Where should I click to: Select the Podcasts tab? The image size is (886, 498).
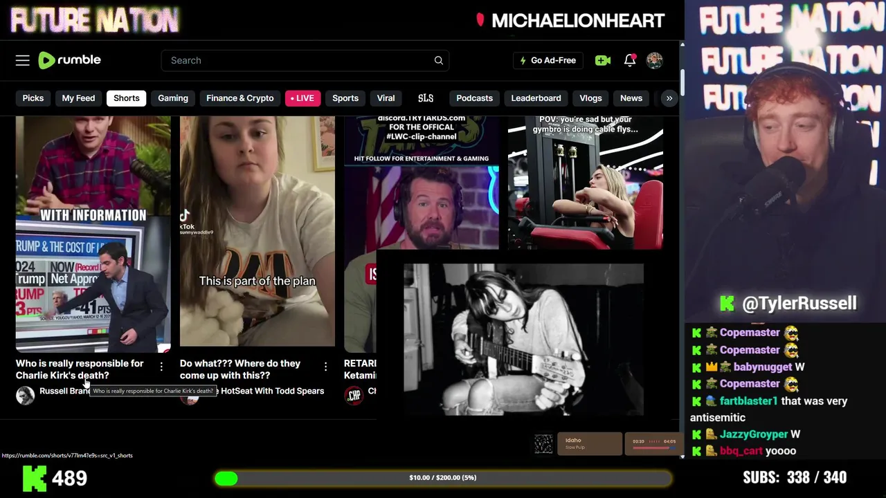pos(474,98)
